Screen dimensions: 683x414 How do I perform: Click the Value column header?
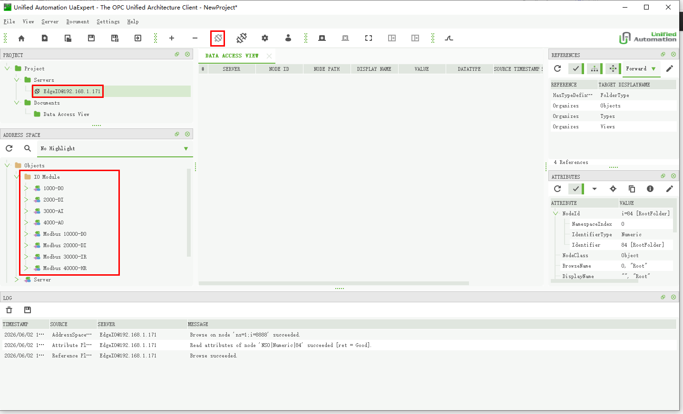click(422, 69)
